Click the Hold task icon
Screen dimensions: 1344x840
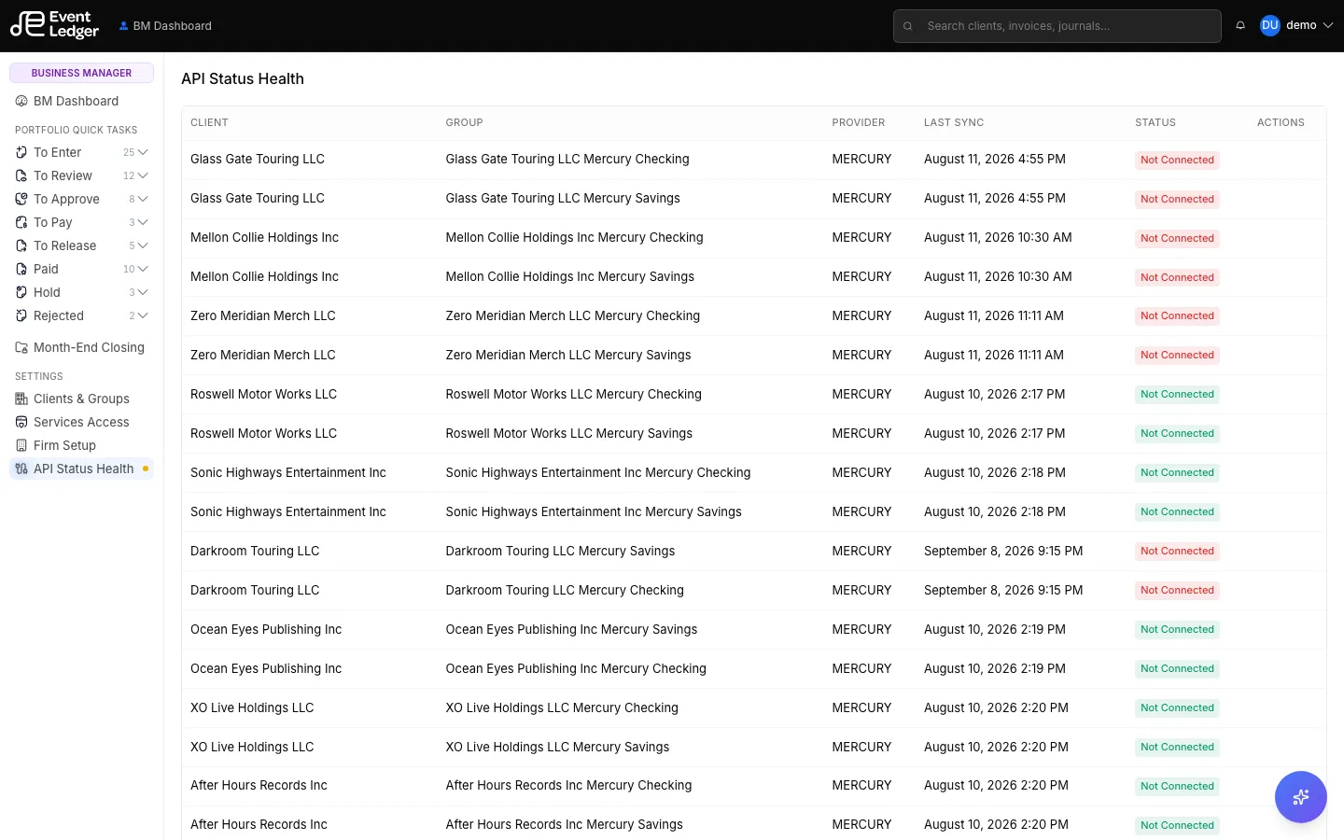point(21,292)
